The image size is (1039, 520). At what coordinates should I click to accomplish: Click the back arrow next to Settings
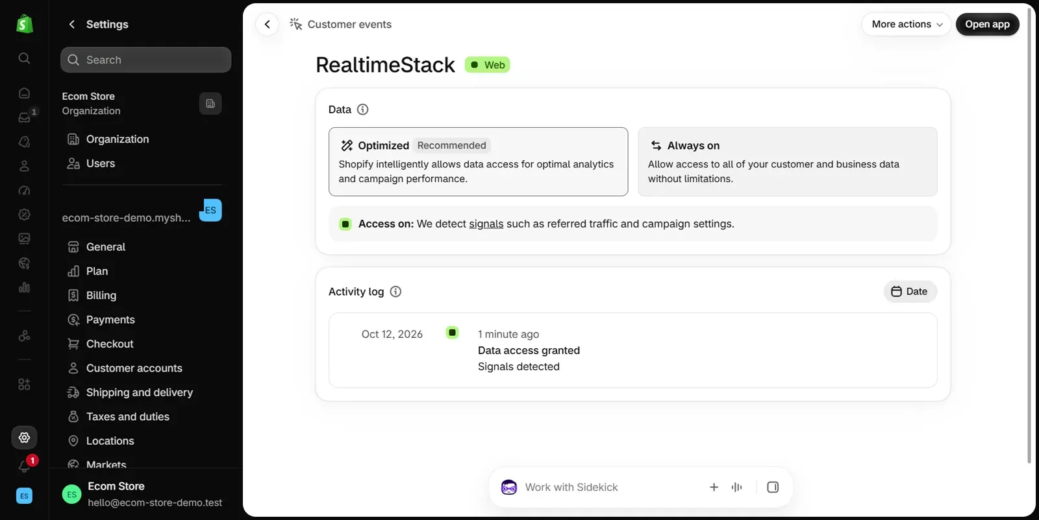(x=72, y=25)
